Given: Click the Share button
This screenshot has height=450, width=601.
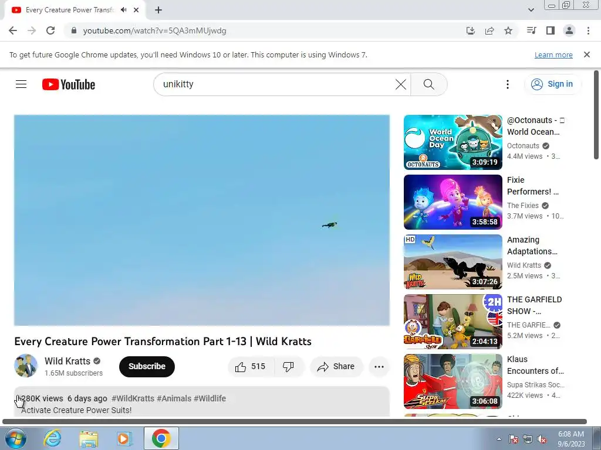Looking at the screenshot, I should tap(336, 367).
